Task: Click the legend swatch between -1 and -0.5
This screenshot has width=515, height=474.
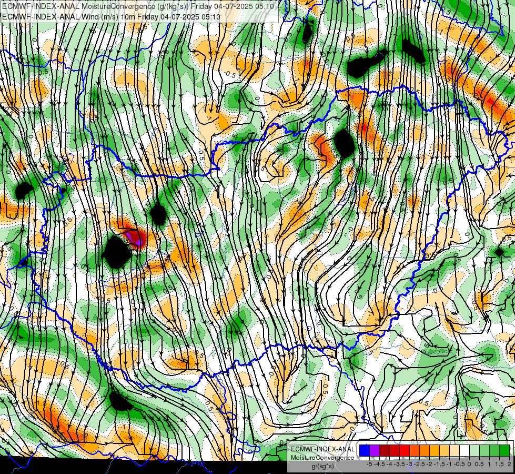Action: (454, 450)
